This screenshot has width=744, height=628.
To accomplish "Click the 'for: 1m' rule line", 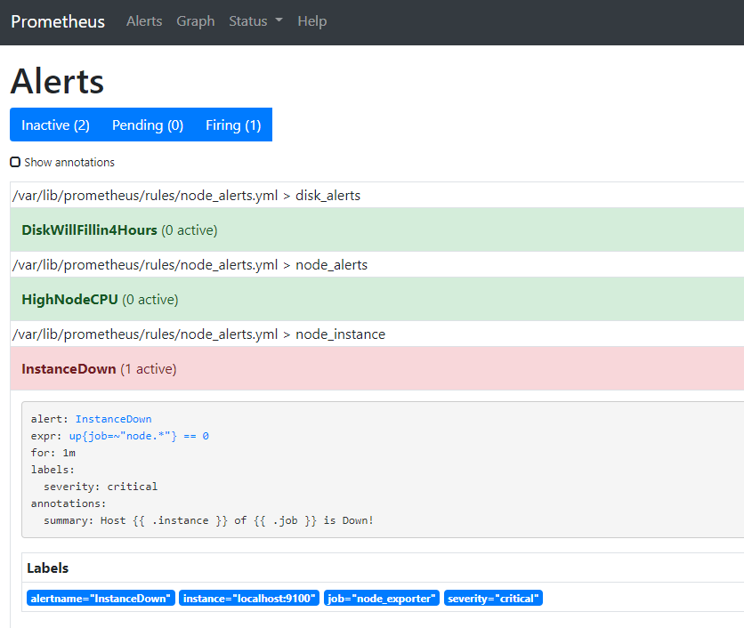I will click(53, 453).
